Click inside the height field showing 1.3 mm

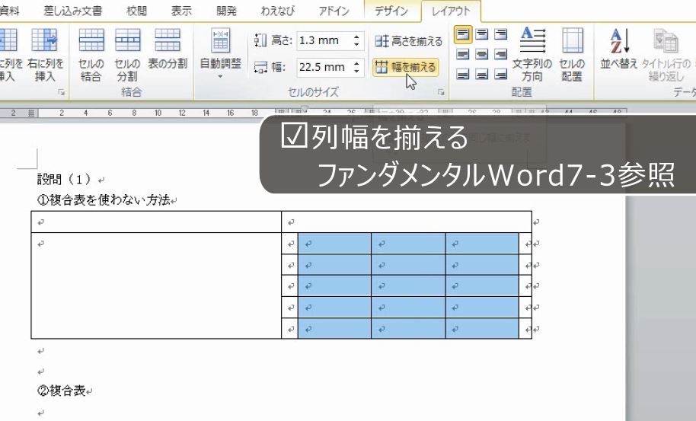click(324, 41)
